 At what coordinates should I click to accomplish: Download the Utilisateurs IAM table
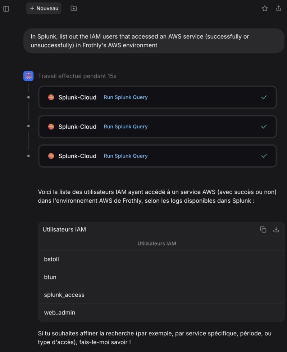pos(276,229)
